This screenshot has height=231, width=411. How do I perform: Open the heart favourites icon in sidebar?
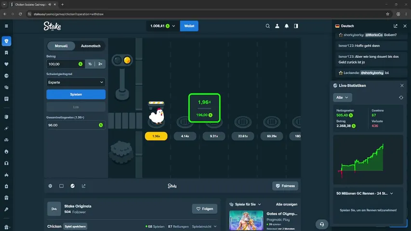pyautogui.click(x=7, y=64)
